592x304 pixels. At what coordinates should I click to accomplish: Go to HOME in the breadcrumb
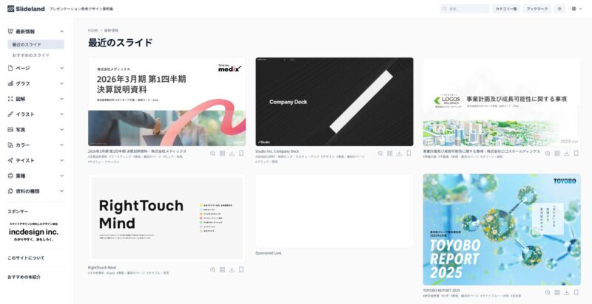[x=93, y=30]
